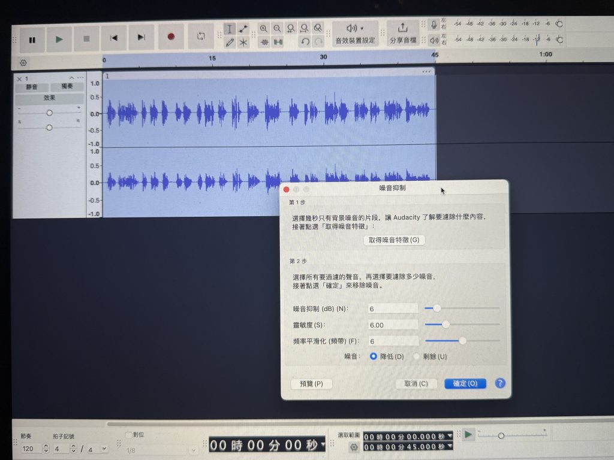Select the Draw pencil tool
This screenshot has height=460, width=614.
pos(230,43)
